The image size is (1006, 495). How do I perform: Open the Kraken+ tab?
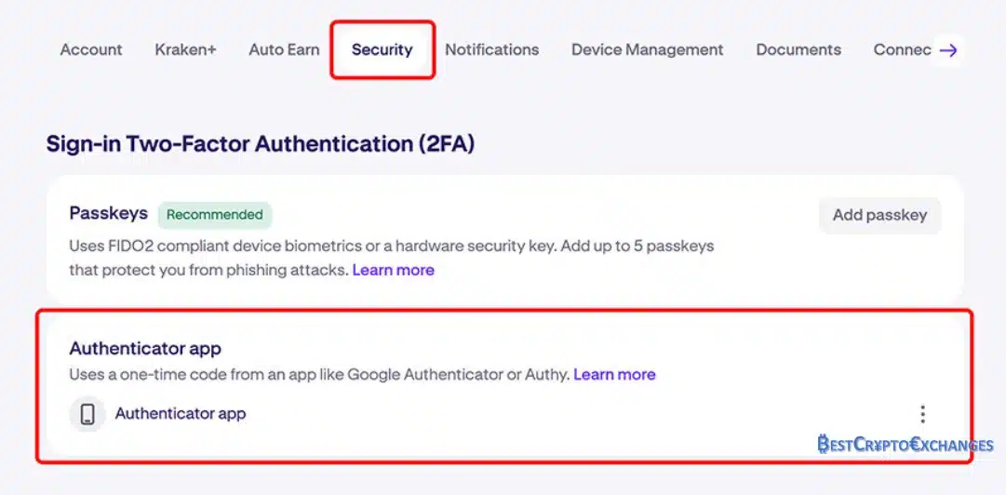point(185,49)
